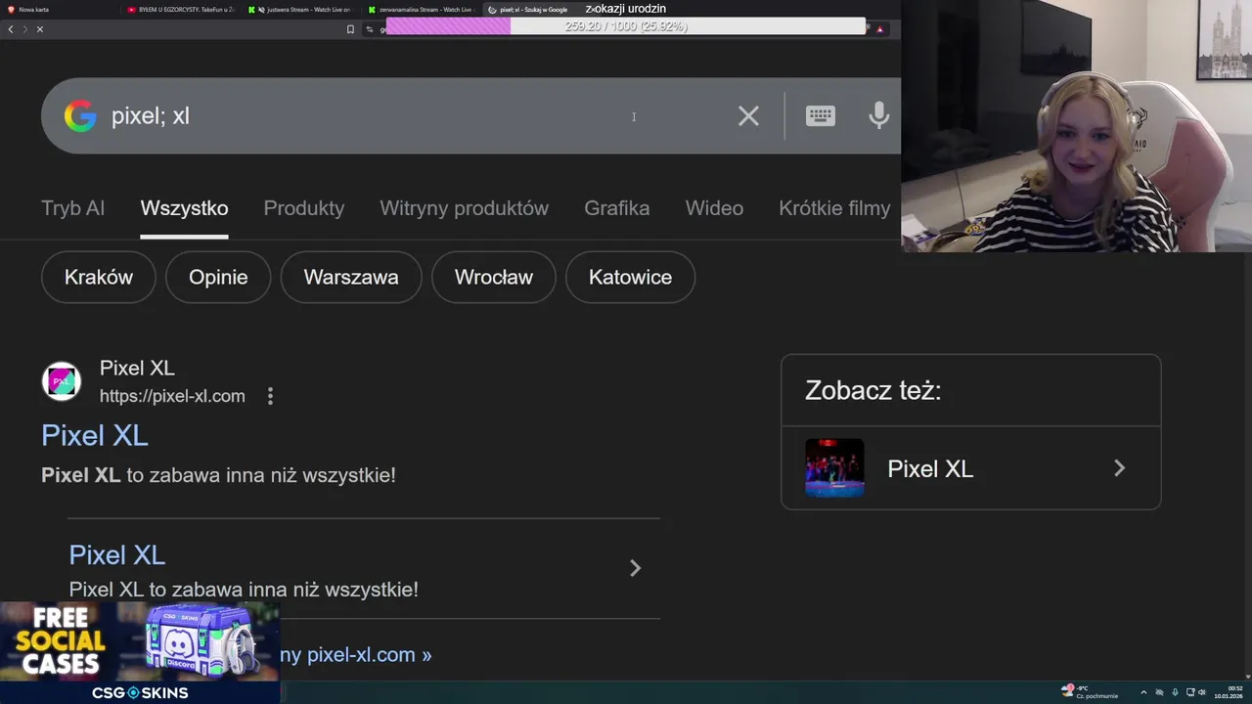Screen dimensions: 1252x704
Task: Click the cloud sync tray icon
Action: coord(1160,692)
